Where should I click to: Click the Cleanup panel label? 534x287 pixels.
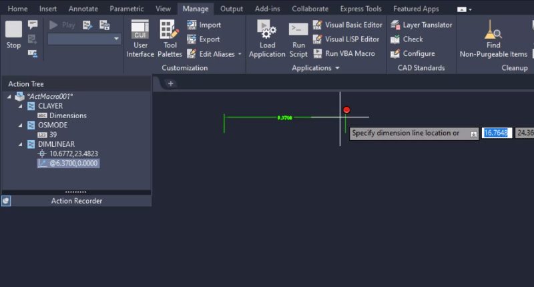pos(514,68)
